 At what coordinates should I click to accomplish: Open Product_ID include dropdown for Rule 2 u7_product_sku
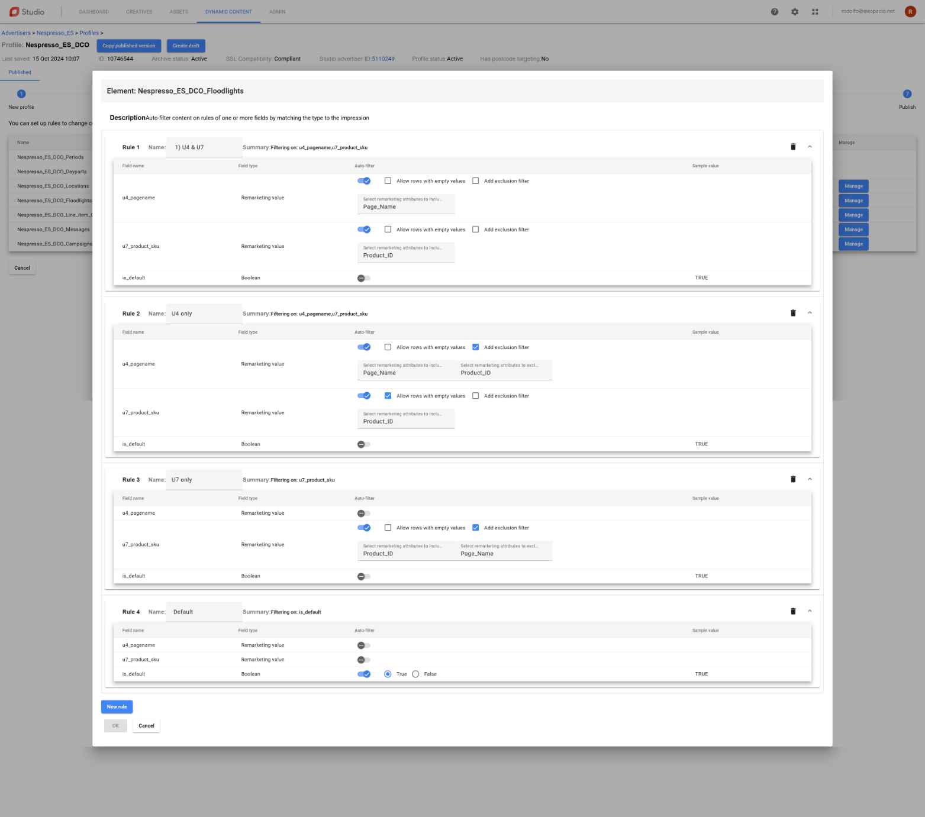click(x=406, y=418)
